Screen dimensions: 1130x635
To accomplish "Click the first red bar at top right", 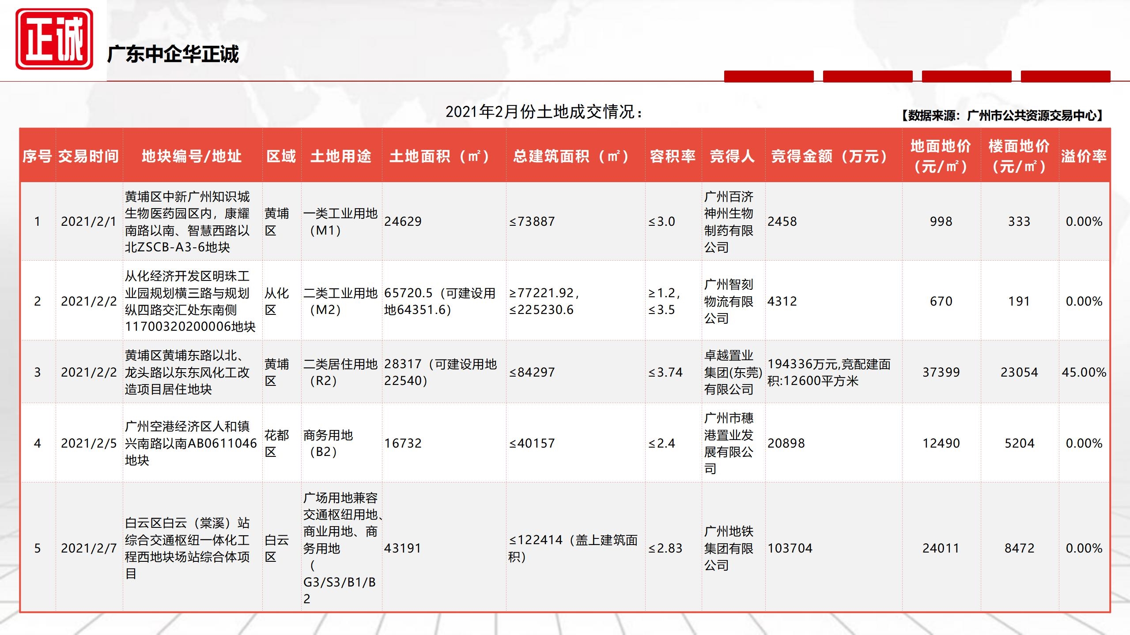I will (768, 76).
